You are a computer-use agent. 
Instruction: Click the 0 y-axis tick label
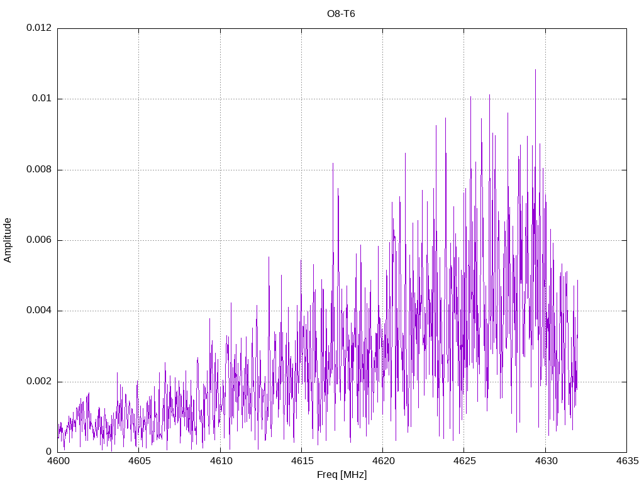pyautogui.click(x=49, y=452)
